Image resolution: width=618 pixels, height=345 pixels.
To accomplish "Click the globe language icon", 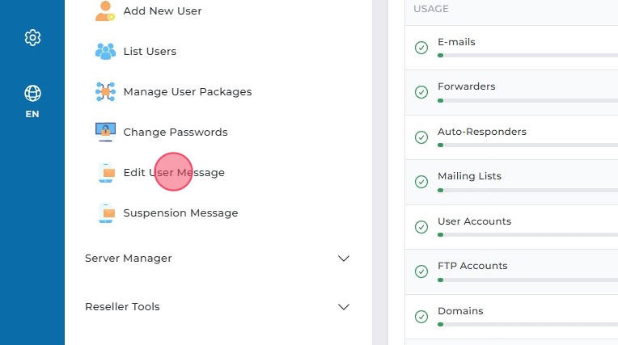I will 32,93.
